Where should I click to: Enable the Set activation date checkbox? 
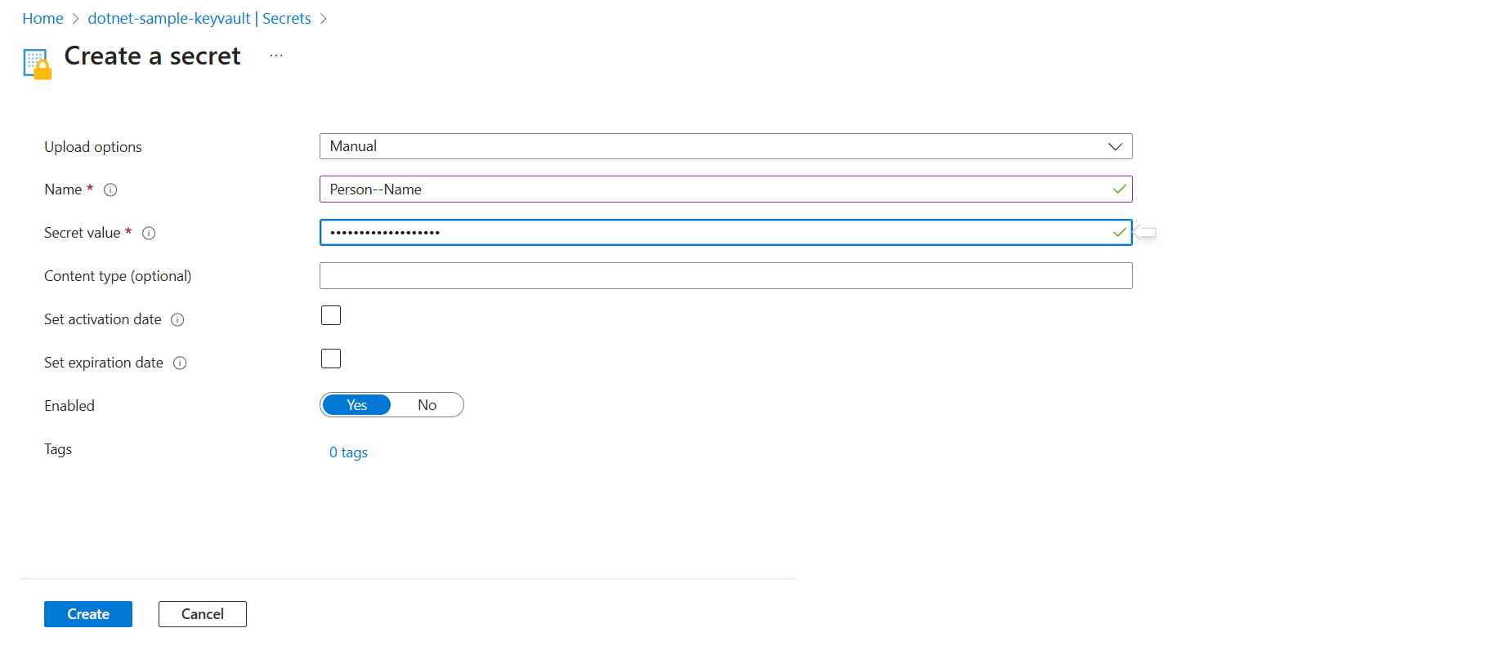click(x=331, y=315)
